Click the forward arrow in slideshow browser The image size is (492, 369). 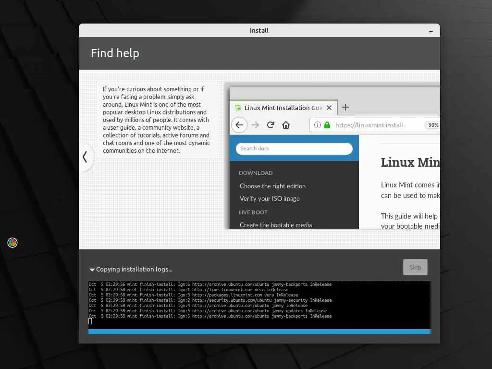tap(255, 125)
